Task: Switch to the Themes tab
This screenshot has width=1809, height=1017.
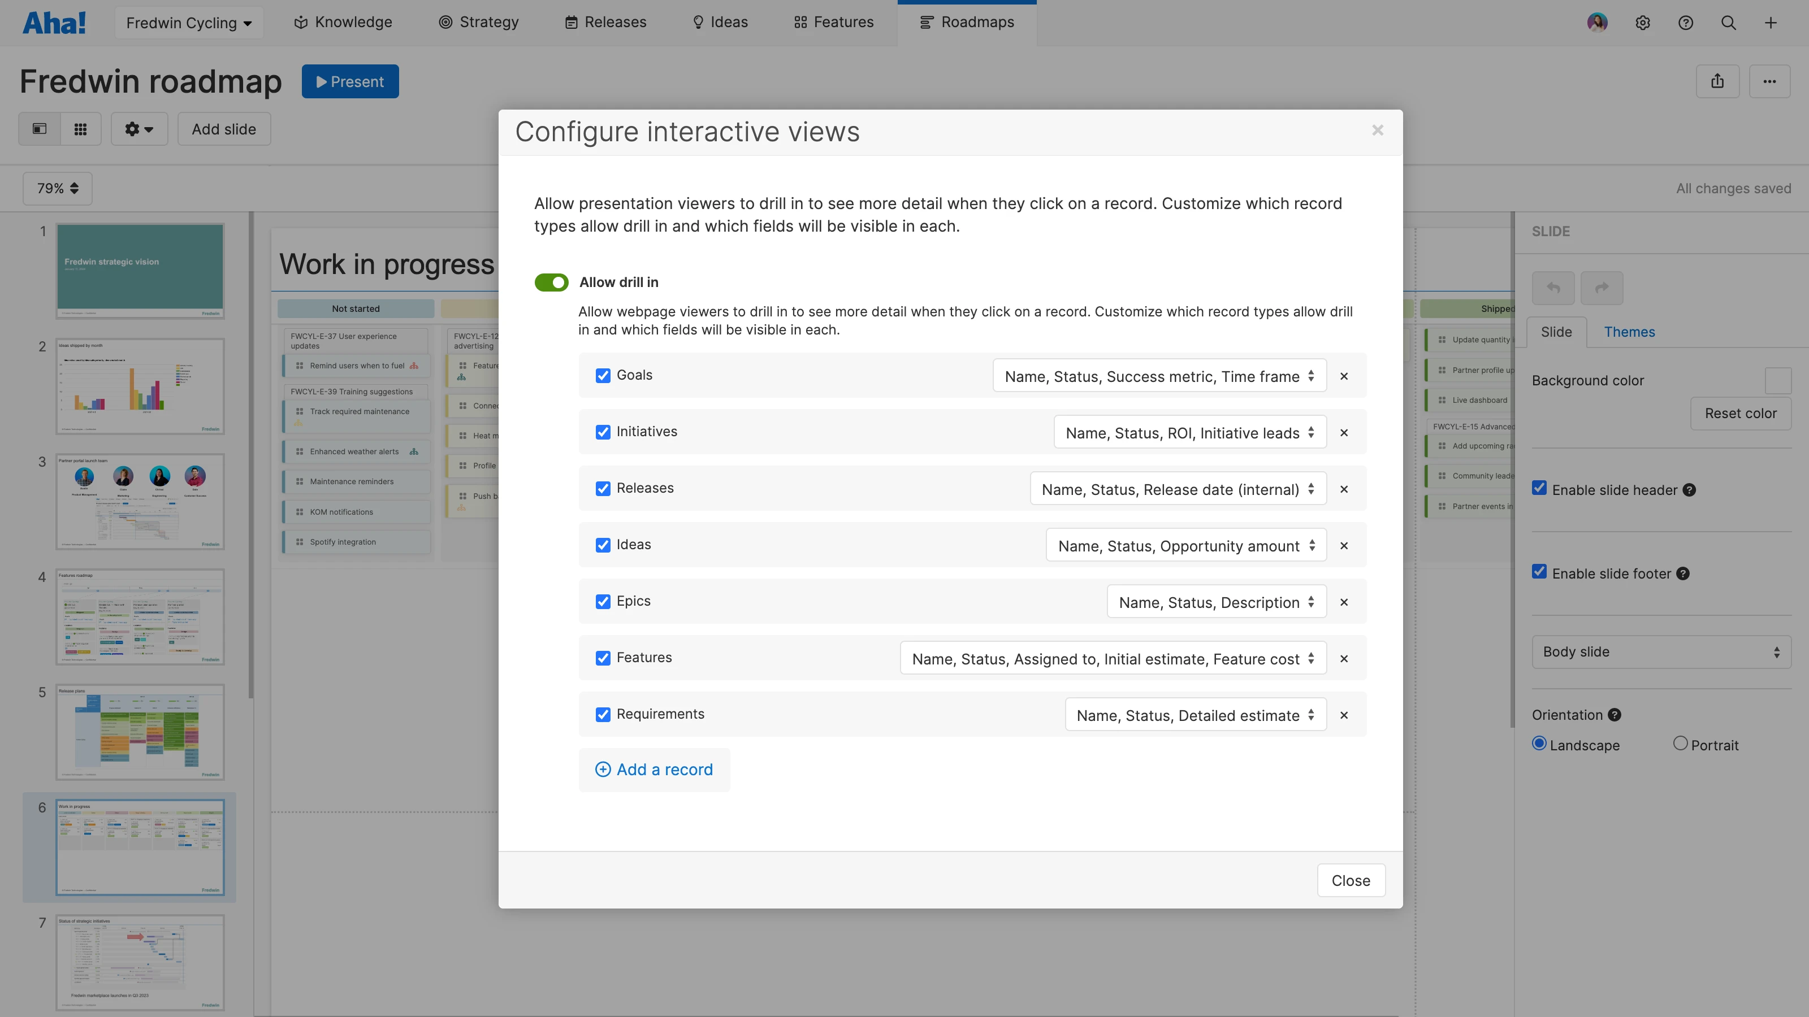Action: pos(1629,331)
